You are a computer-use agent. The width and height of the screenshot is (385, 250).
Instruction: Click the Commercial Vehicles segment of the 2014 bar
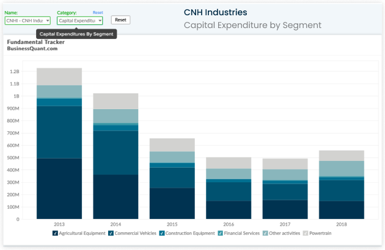click(116, 152)
